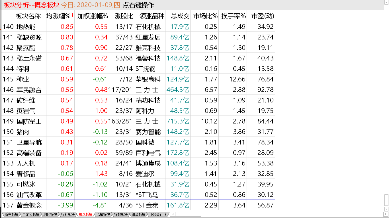Select the 稀土永磁 sector

(x=29, y=58)
